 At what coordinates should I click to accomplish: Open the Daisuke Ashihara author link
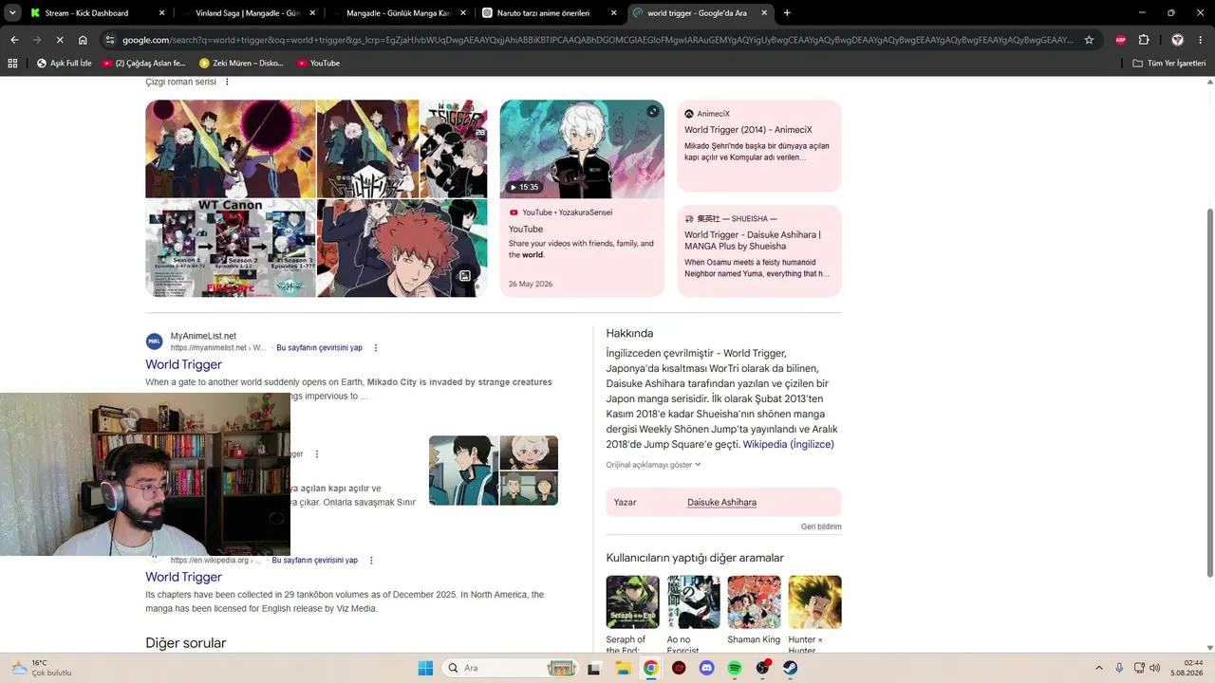pyautogui.click(x=721, y=502)
